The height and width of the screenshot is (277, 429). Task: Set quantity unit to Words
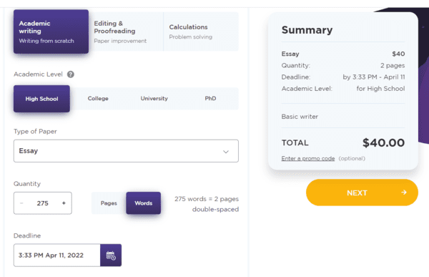click(x=144, y=203)
